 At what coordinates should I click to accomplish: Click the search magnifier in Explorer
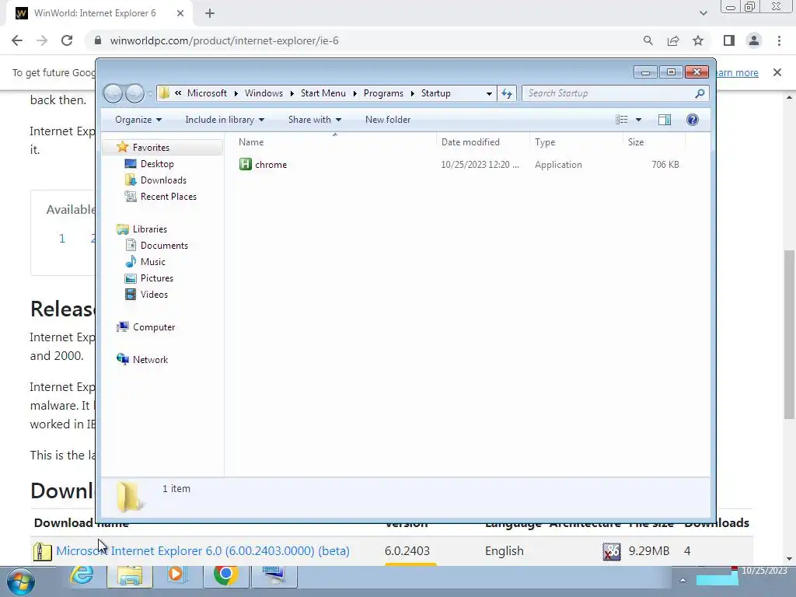[x=700, y=93]
